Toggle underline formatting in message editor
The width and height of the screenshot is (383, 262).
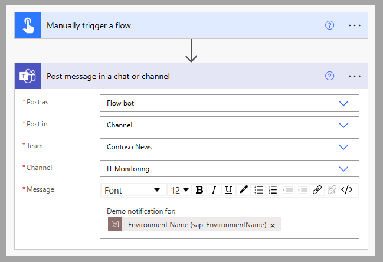[228, 190]
